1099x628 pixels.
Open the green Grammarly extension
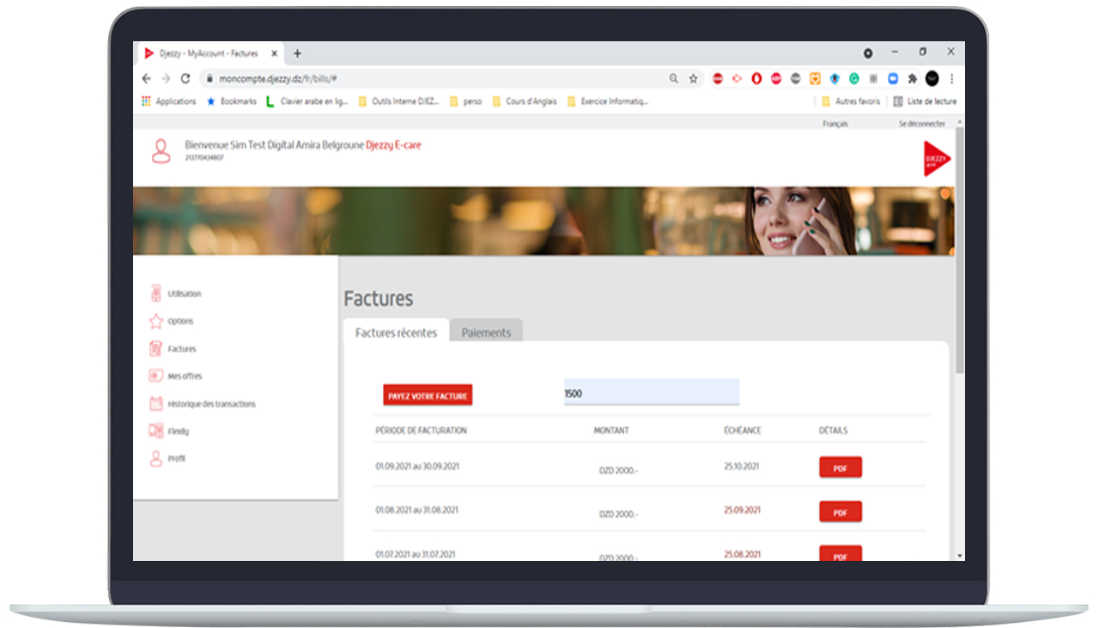[854, 78]
